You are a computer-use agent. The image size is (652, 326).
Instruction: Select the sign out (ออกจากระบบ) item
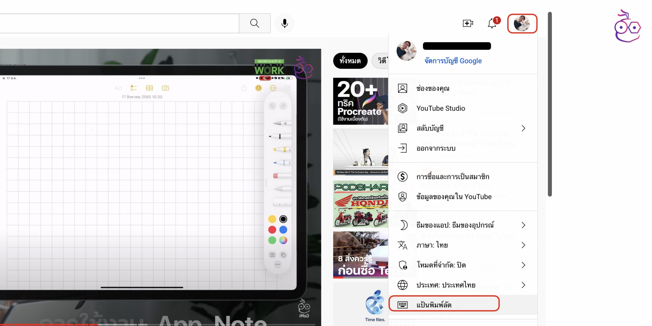[436, 148]
